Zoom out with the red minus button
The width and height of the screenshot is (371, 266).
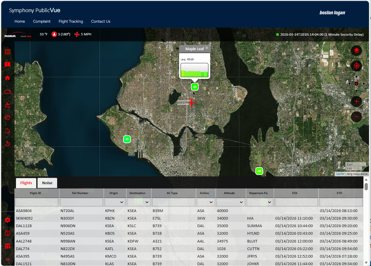tap(356, 117)
